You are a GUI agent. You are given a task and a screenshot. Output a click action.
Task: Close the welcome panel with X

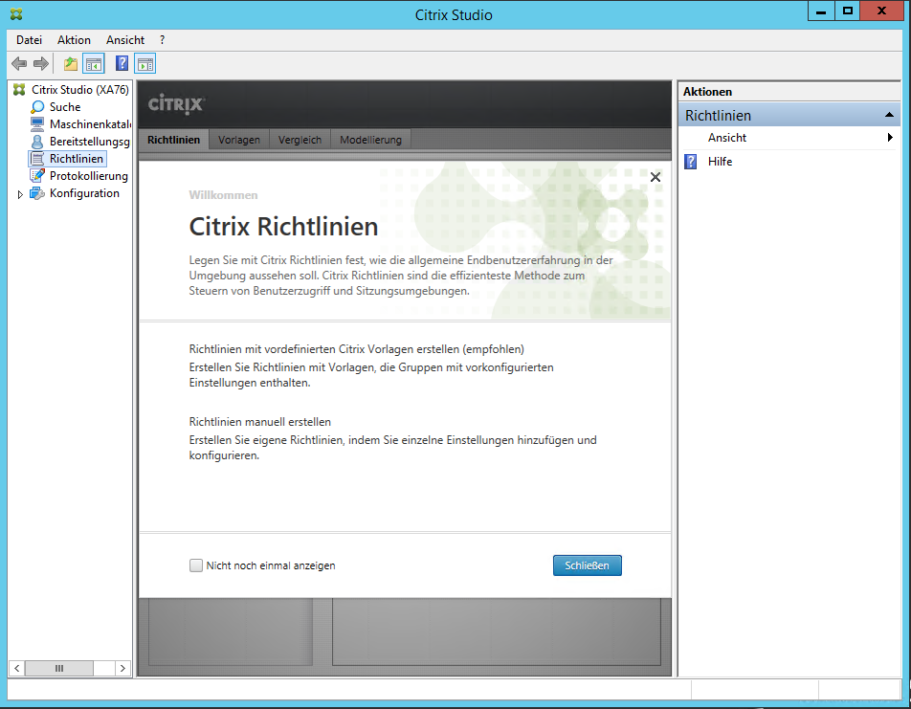tap(655, 177)
